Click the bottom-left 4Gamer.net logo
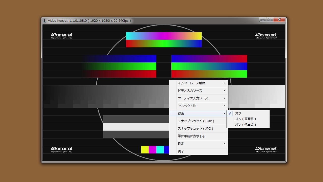323x182 pixels. pyautogui.click(x=62, y=149)
